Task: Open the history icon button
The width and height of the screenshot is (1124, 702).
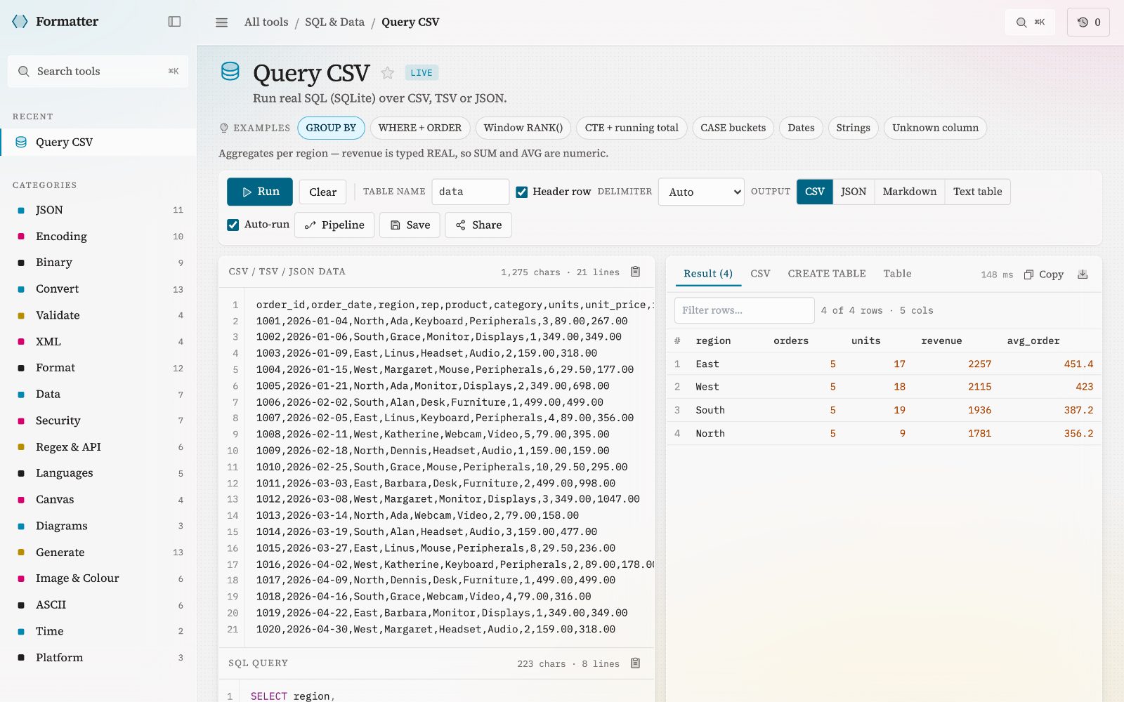Action: 1088,22
